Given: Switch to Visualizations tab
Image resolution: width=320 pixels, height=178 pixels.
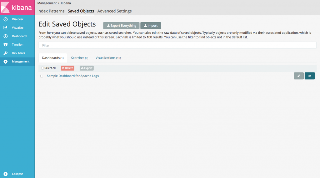Looking at the screenshot, I should (108, 58).
